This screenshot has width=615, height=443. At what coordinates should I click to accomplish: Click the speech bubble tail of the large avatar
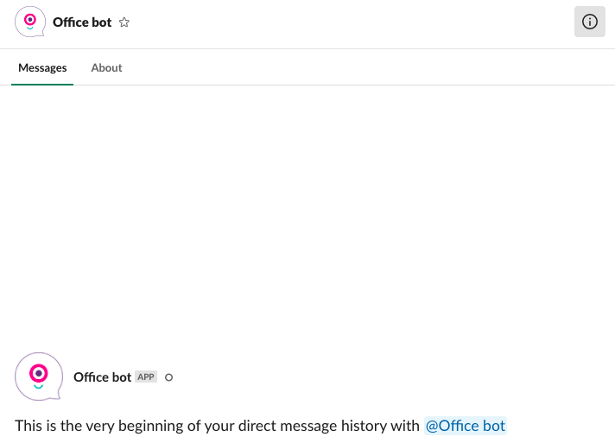58,396
